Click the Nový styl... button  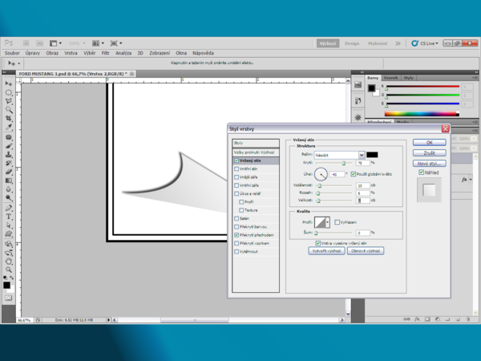429,163
